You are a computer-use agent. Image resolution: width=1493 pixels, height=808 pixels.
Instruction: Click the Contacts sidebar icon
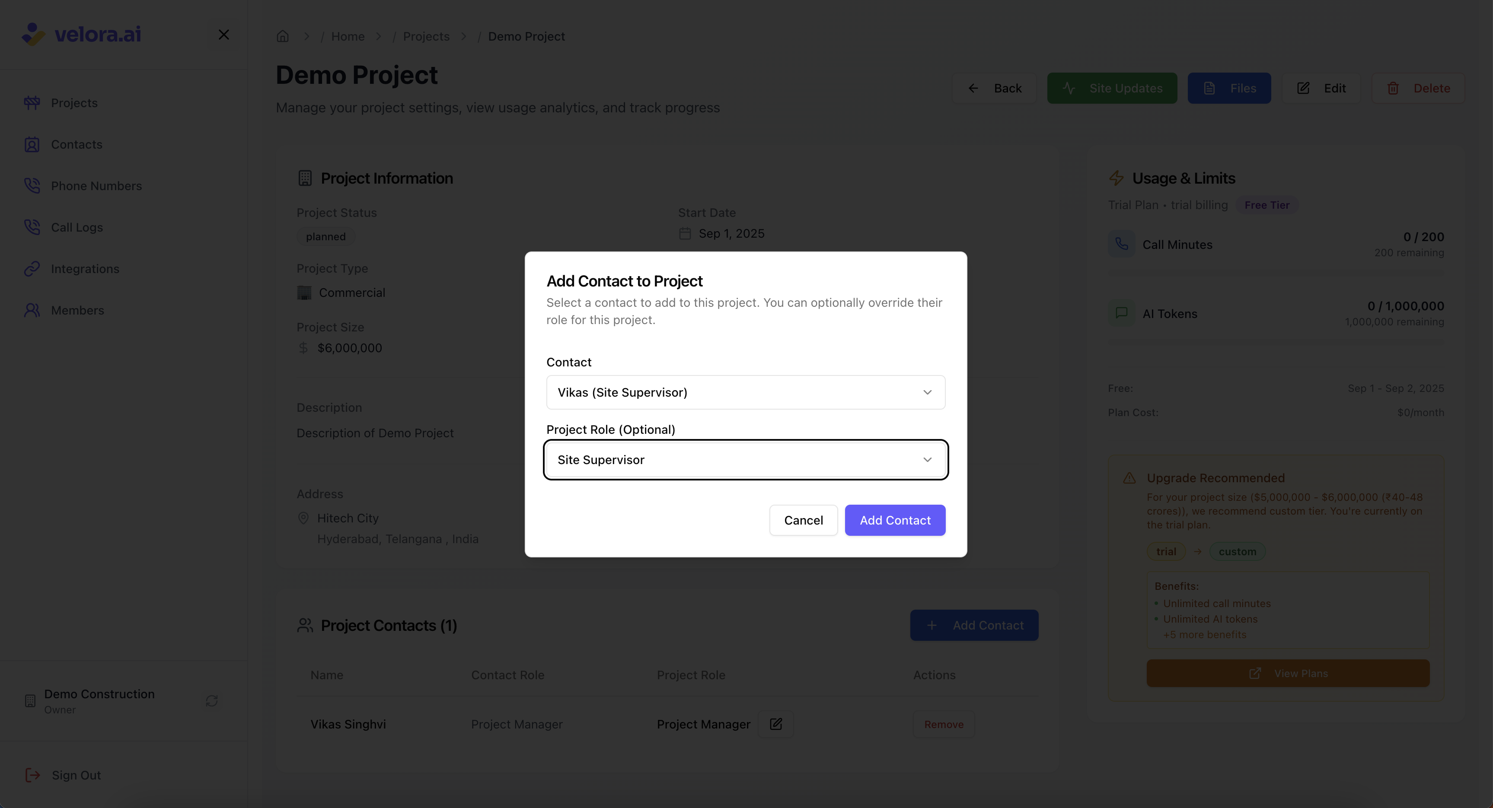(x=32, y=144)
